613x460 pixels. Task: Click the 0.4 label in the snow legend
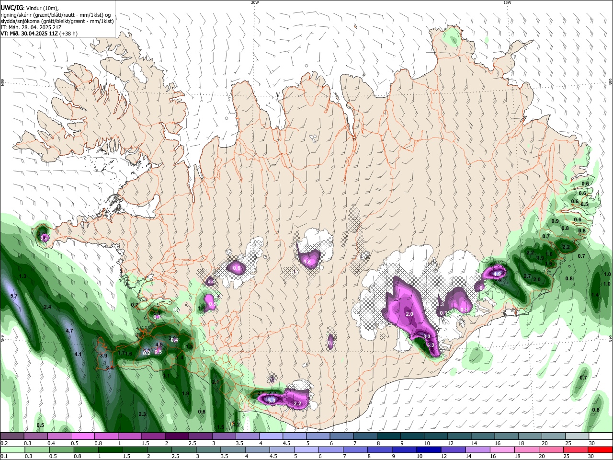51,443
